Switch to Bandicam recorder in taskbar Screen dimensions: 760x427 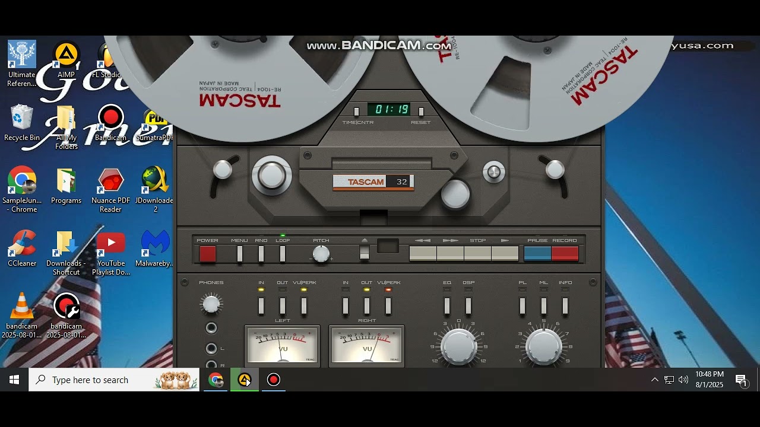click(273, 380)
